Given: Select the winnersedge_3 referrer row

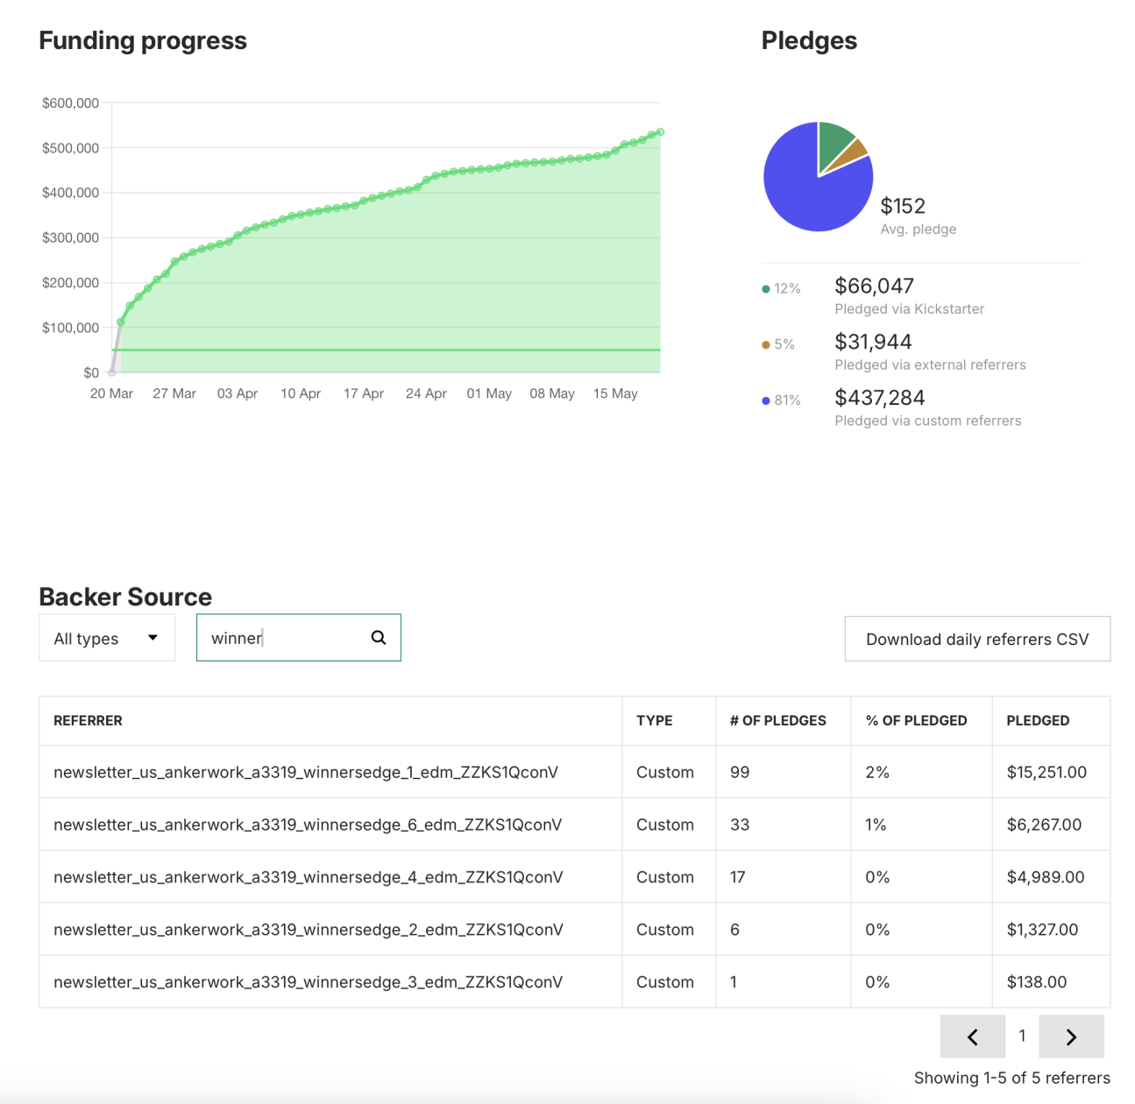Looking at the screenshot, I should pos(308,982).
